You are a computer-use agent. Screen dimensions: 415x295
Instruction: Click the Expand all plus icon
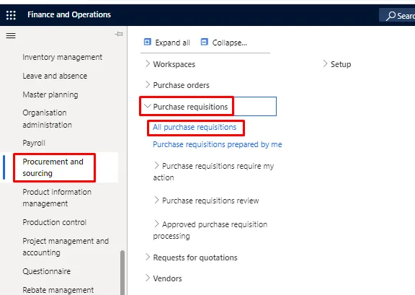[x=148, y=42]
